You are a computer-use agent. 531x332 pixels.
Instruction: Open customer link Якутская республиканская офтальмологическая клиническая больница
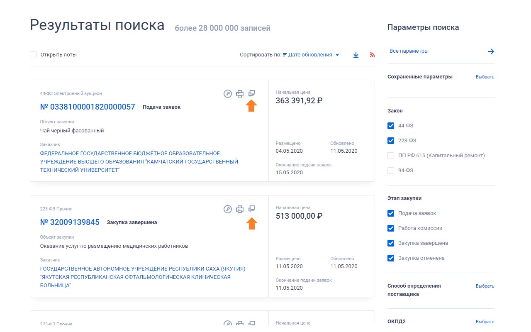(143, 277)
